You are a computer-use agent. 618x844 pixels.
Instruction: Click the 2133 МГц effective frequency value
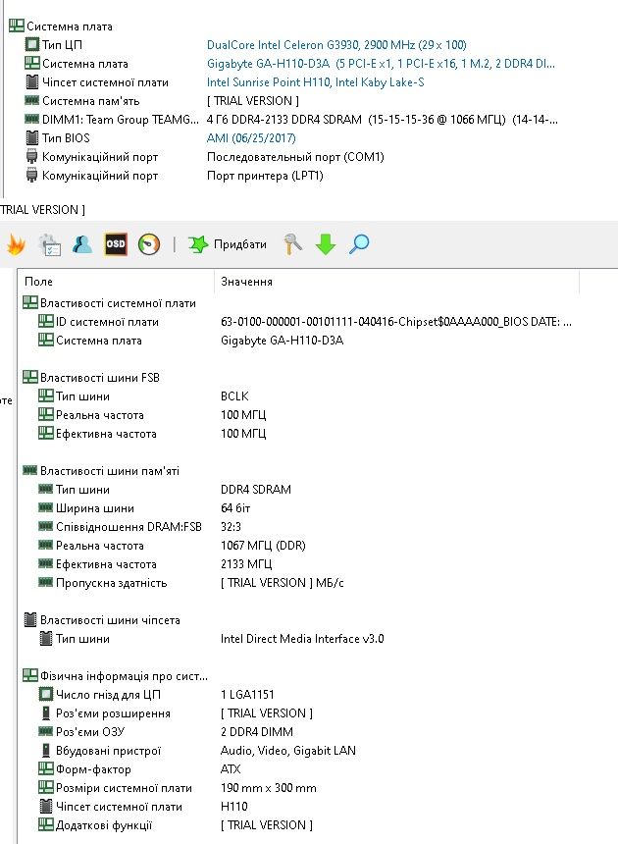click(246, 564)
